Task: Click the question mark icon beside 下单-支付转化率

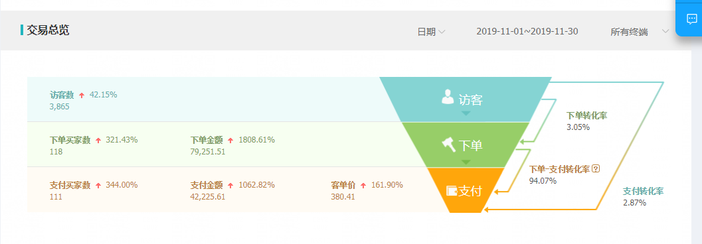Action: [x=596, y=168]
